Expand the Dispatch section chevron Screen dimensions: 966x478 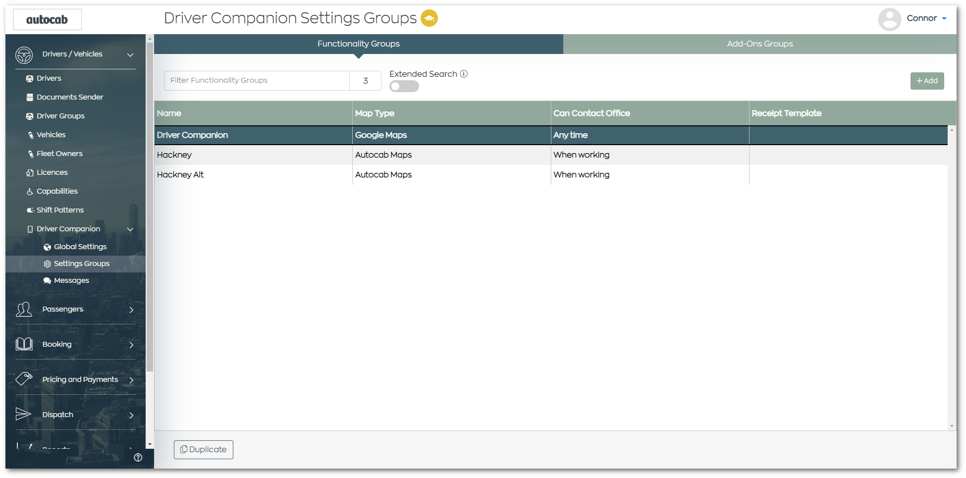131,415
